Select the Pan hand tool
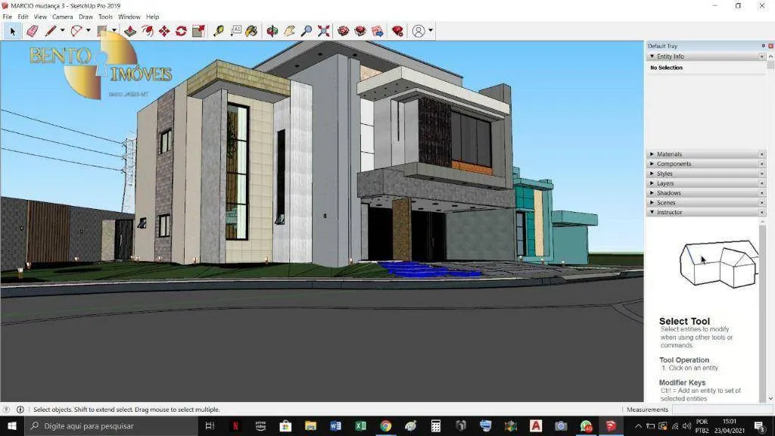 coord(289,31)
